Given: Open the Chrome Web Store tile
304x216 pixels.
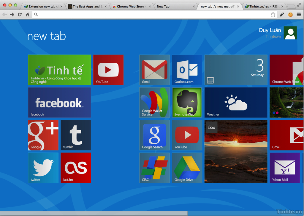Looking at the screenshot, I should tap(287, 70).
